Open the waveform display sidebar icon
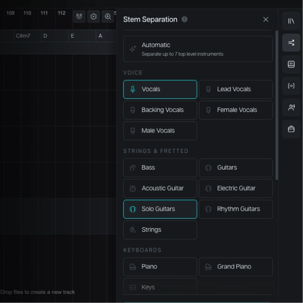The width and height of the screenshot is (303, 303). tap(291, 64)
